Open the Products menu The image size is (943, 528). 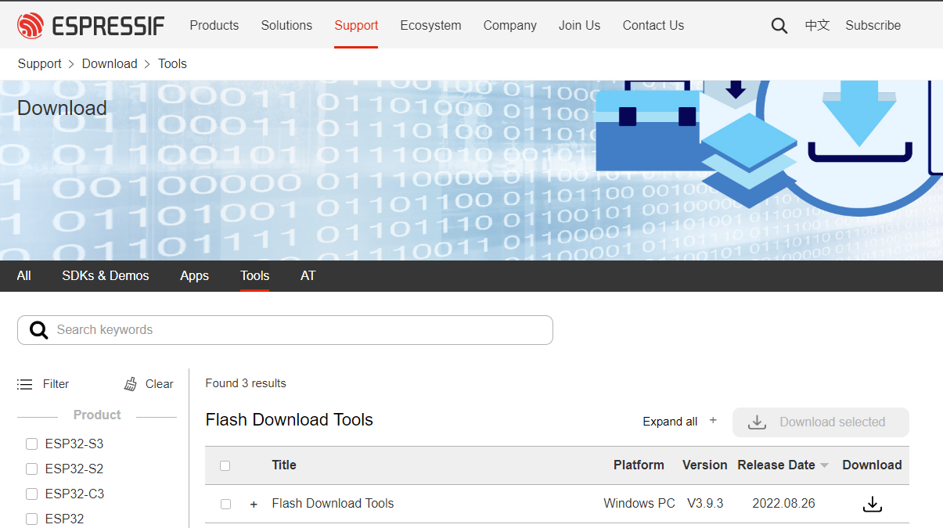click(214, 25)
